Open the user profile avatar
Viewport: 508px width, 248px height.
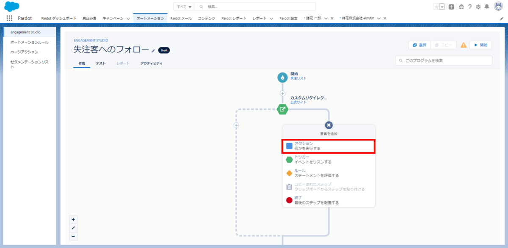tap(498, 6)
